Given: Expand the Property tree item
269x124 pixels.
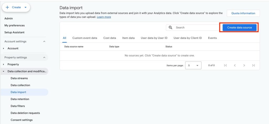Looking at the screenshot, I should (4, 64).
